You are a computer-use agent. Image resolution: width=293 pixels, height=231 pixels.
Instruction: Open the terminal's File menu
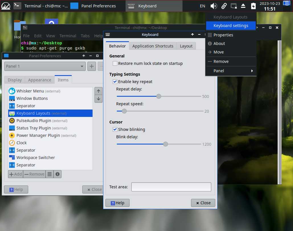[26, 36]
